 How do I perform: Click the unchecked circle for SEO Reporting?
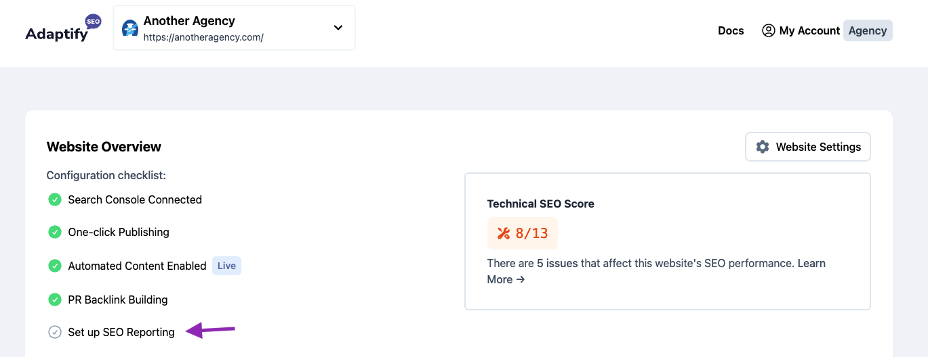pos(55,332)
